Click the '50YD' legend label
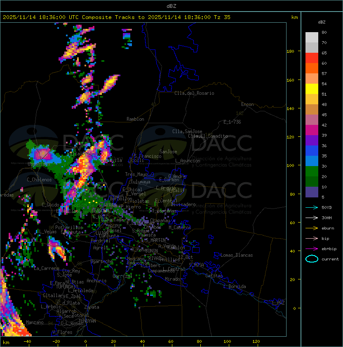This screenshot has width=343, height=347. (x=327, y=208)
